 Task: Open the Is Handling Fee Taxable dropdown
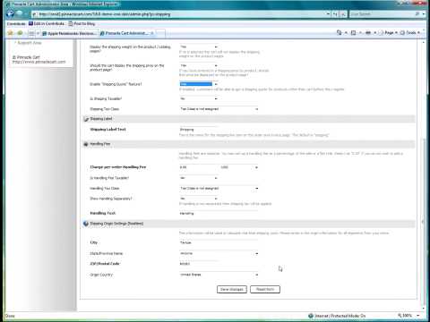click(199, 178)
